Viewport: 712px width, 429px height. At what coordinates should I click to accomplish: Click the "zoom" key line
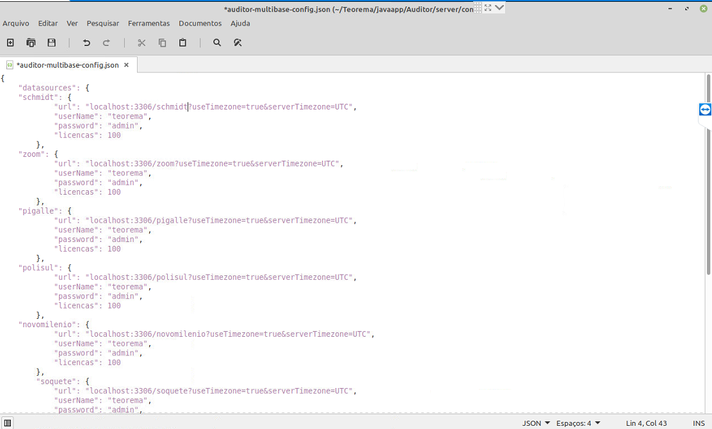click(x=38, y=154)
